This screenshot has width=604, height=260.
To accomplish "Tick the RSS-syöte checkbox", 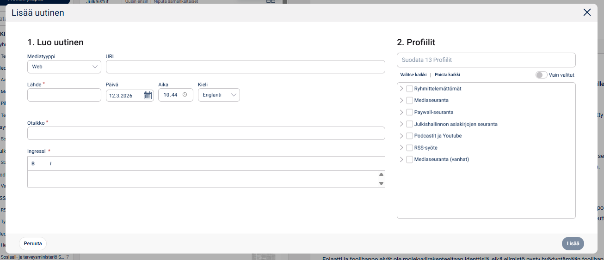I will tap(409, 148).
